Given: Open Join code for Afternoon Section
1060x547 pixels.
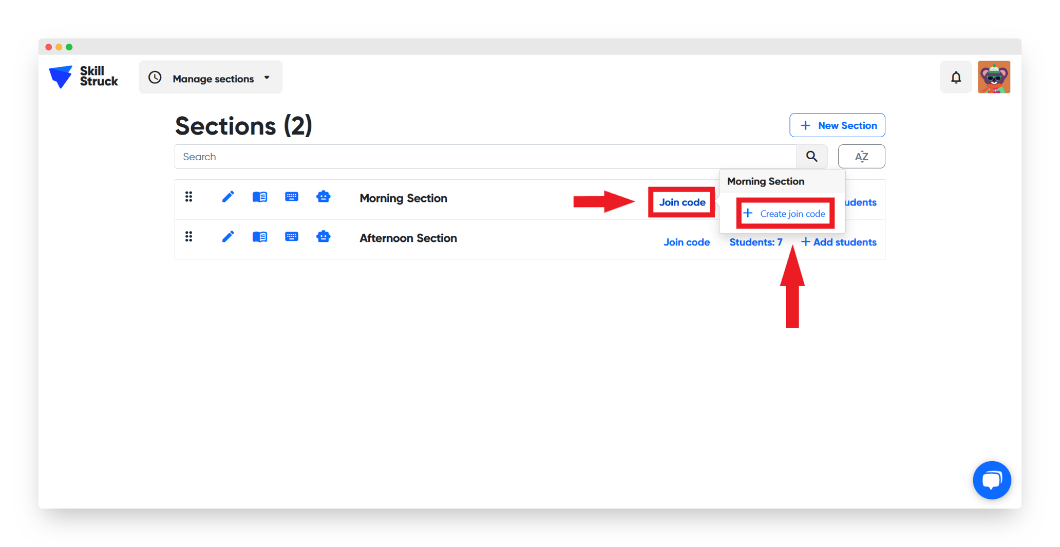Looking at the screenshot, I should [x=687, y=242].
